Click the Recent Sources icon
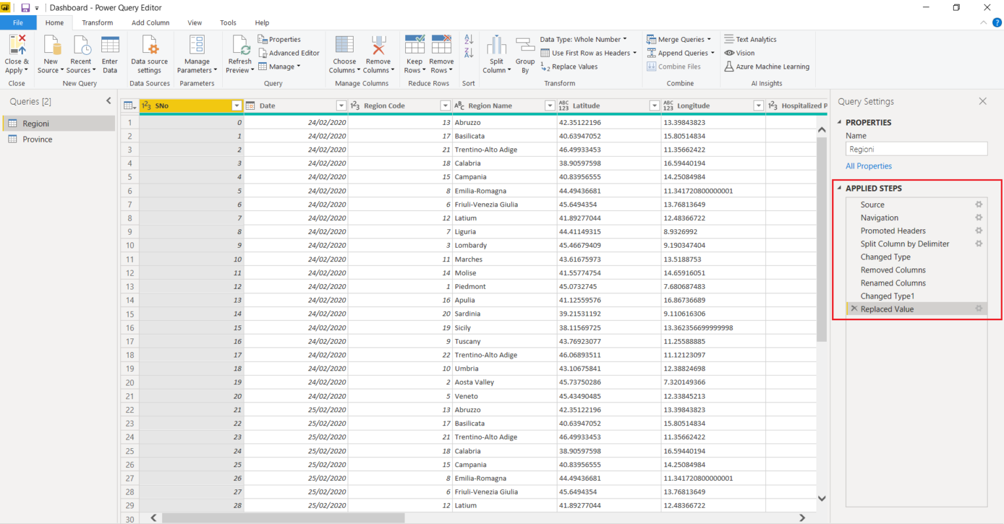The image size is (1004, 524). click(x=82, y=45)
